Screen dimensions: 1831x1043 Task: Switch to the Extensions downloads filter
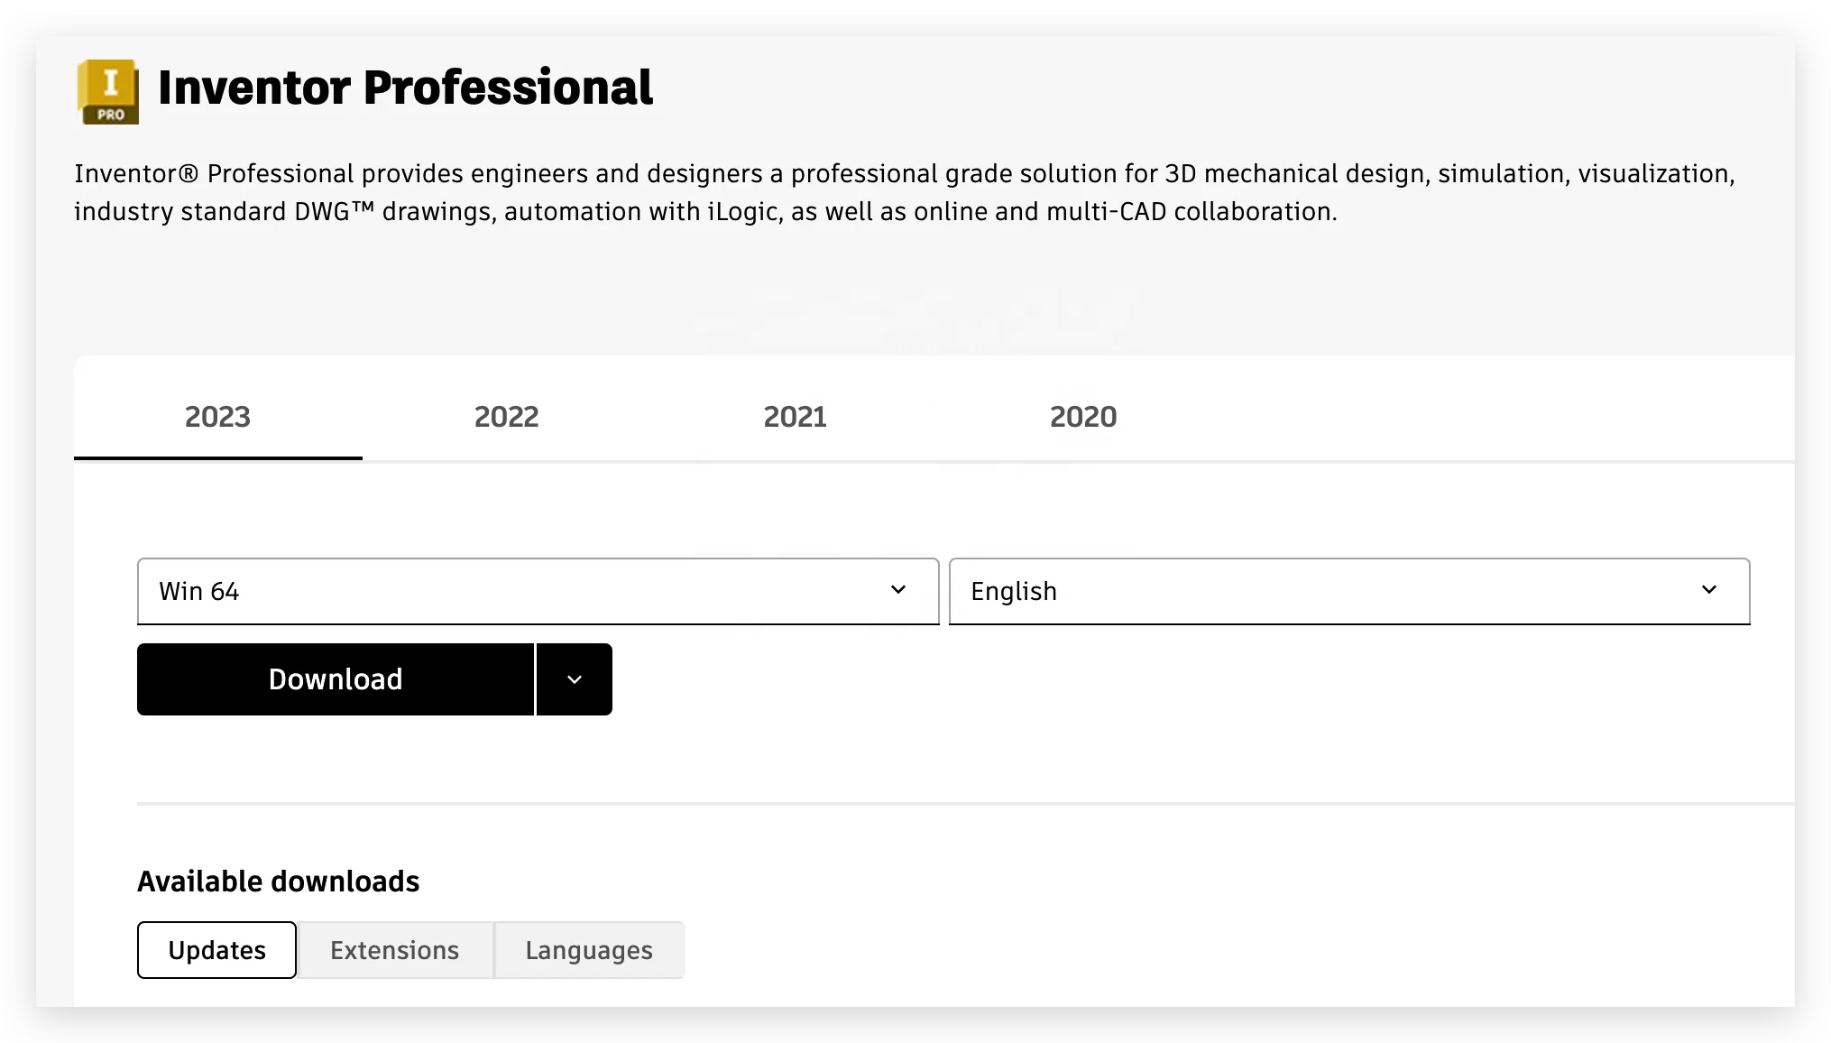(394, 950)
